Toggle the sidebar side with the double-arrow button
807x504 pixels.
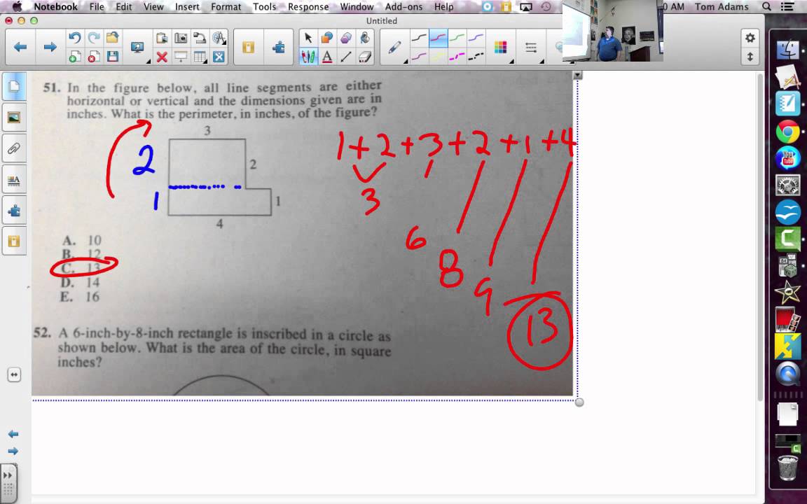tap(14, 375)
